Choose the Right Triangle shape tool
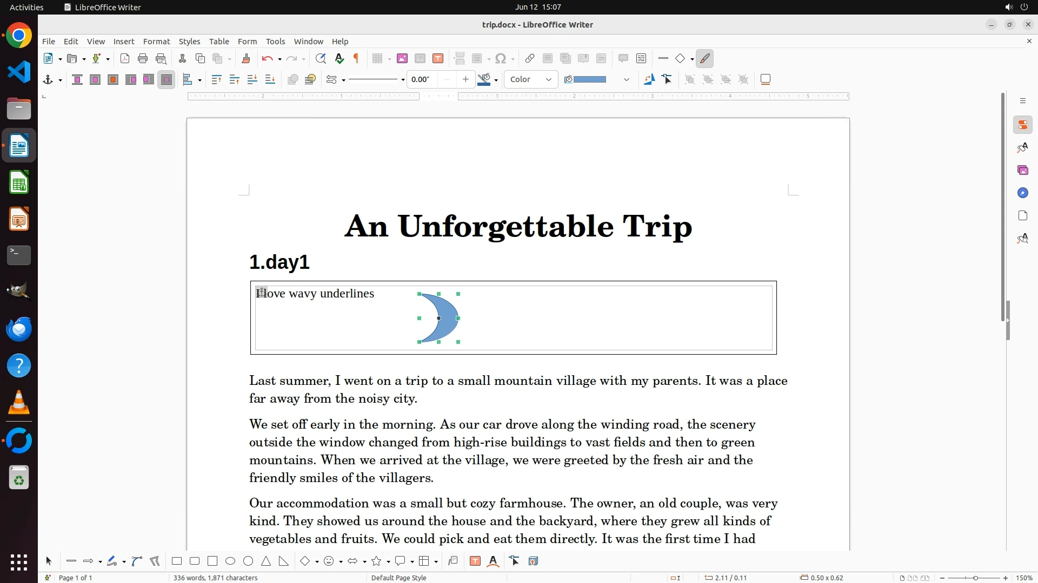Image resolution: width=1038 pixels, height=583 pixels. (284, 561)
